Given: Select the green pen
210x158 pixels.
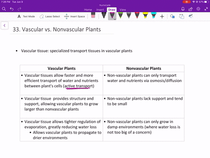Looking at the screenshot, I should (x=120, y=15).
